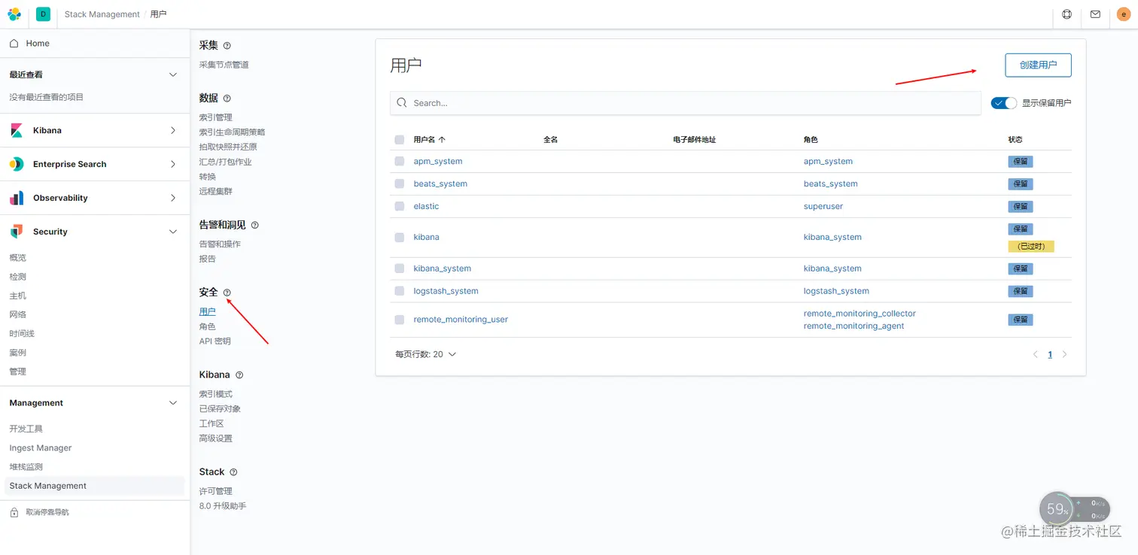Open the apm_system username link
The width and height of the screenshot is (1138, 555).
coord(438,162)
